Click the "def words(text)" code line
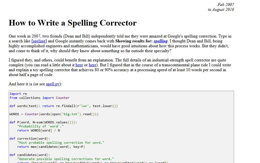The height and width of the screenshot is (163, 260). pos(63,106)
